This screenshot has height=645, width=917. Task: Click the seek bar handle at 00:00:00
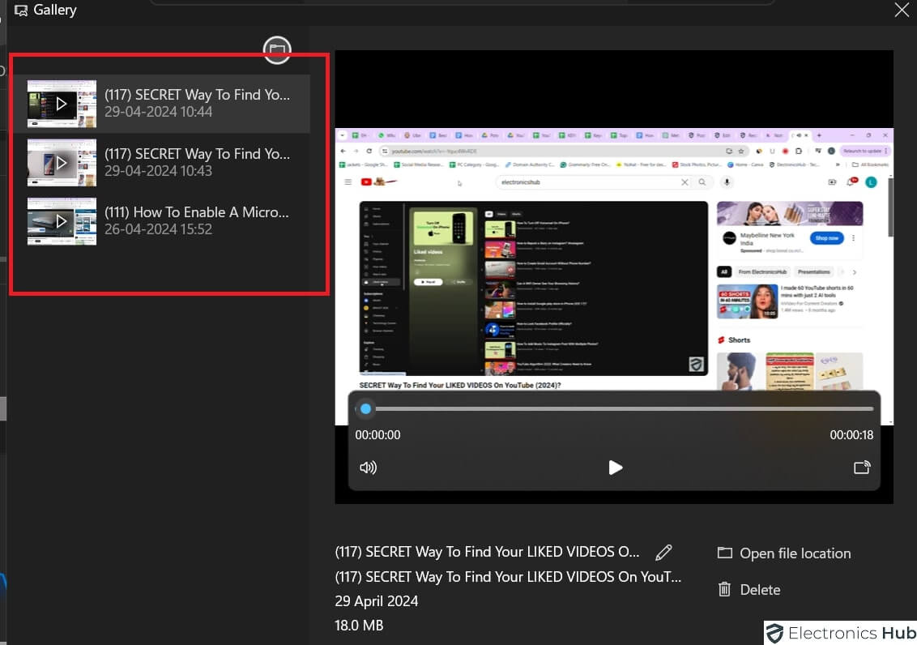(365, 409)
